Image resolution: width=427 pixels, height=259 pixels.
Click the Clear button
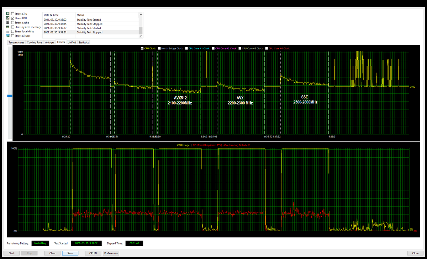point(52,253)
